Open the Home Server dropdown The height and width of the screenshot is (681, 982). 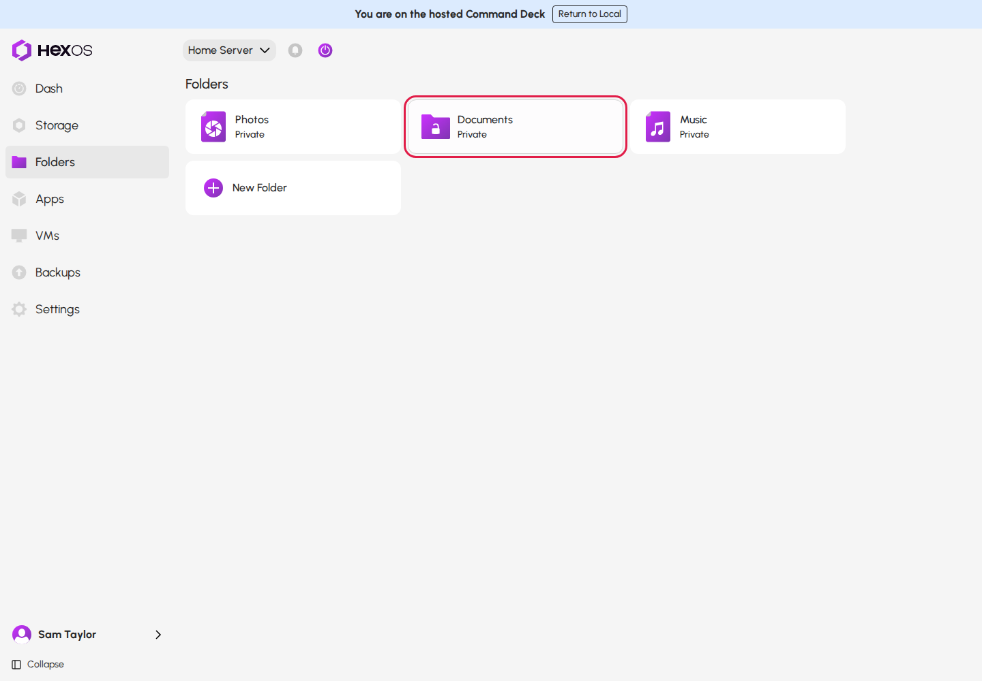coord(229,50)
